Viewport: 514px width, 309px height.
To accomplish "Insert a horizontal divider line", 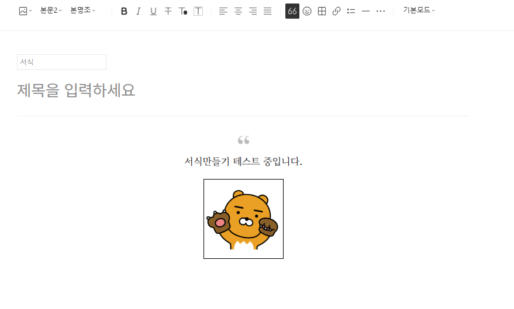I will (365, 11).
